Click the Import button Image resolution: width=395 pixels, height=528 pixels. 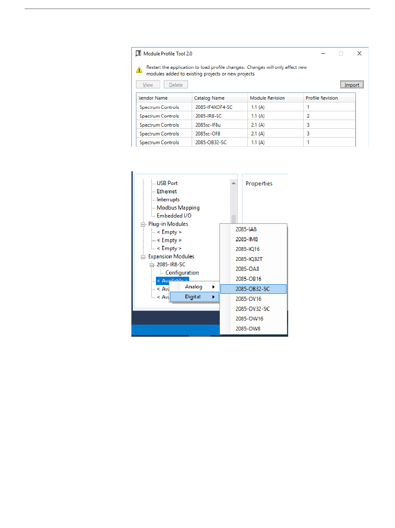tap(352, 85)
